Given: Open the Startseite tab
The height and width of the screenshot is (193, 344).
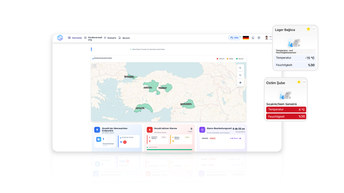Looking at the screenshot, I should 75,38.
